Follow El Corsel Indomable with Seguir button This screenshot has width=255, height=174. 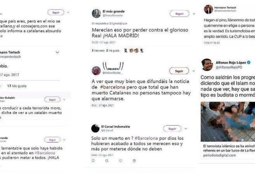tap(172, 129)
